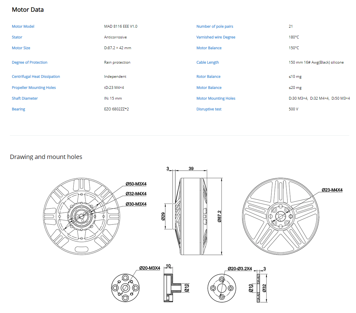Select the "Motor Size" label
This screenshot has width=356, height=313.
coord(21,48)
